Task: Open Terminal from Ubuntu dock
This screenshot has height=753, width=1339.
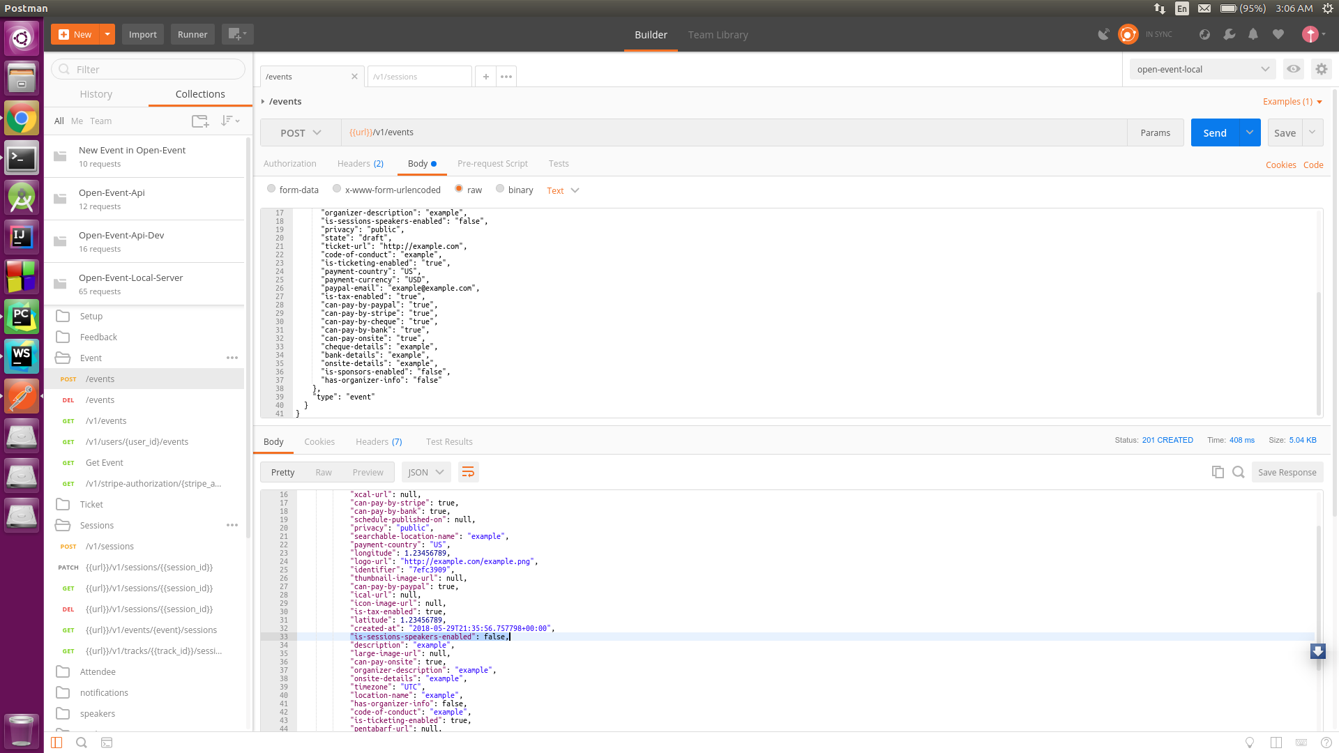Action: click(22, 158)
